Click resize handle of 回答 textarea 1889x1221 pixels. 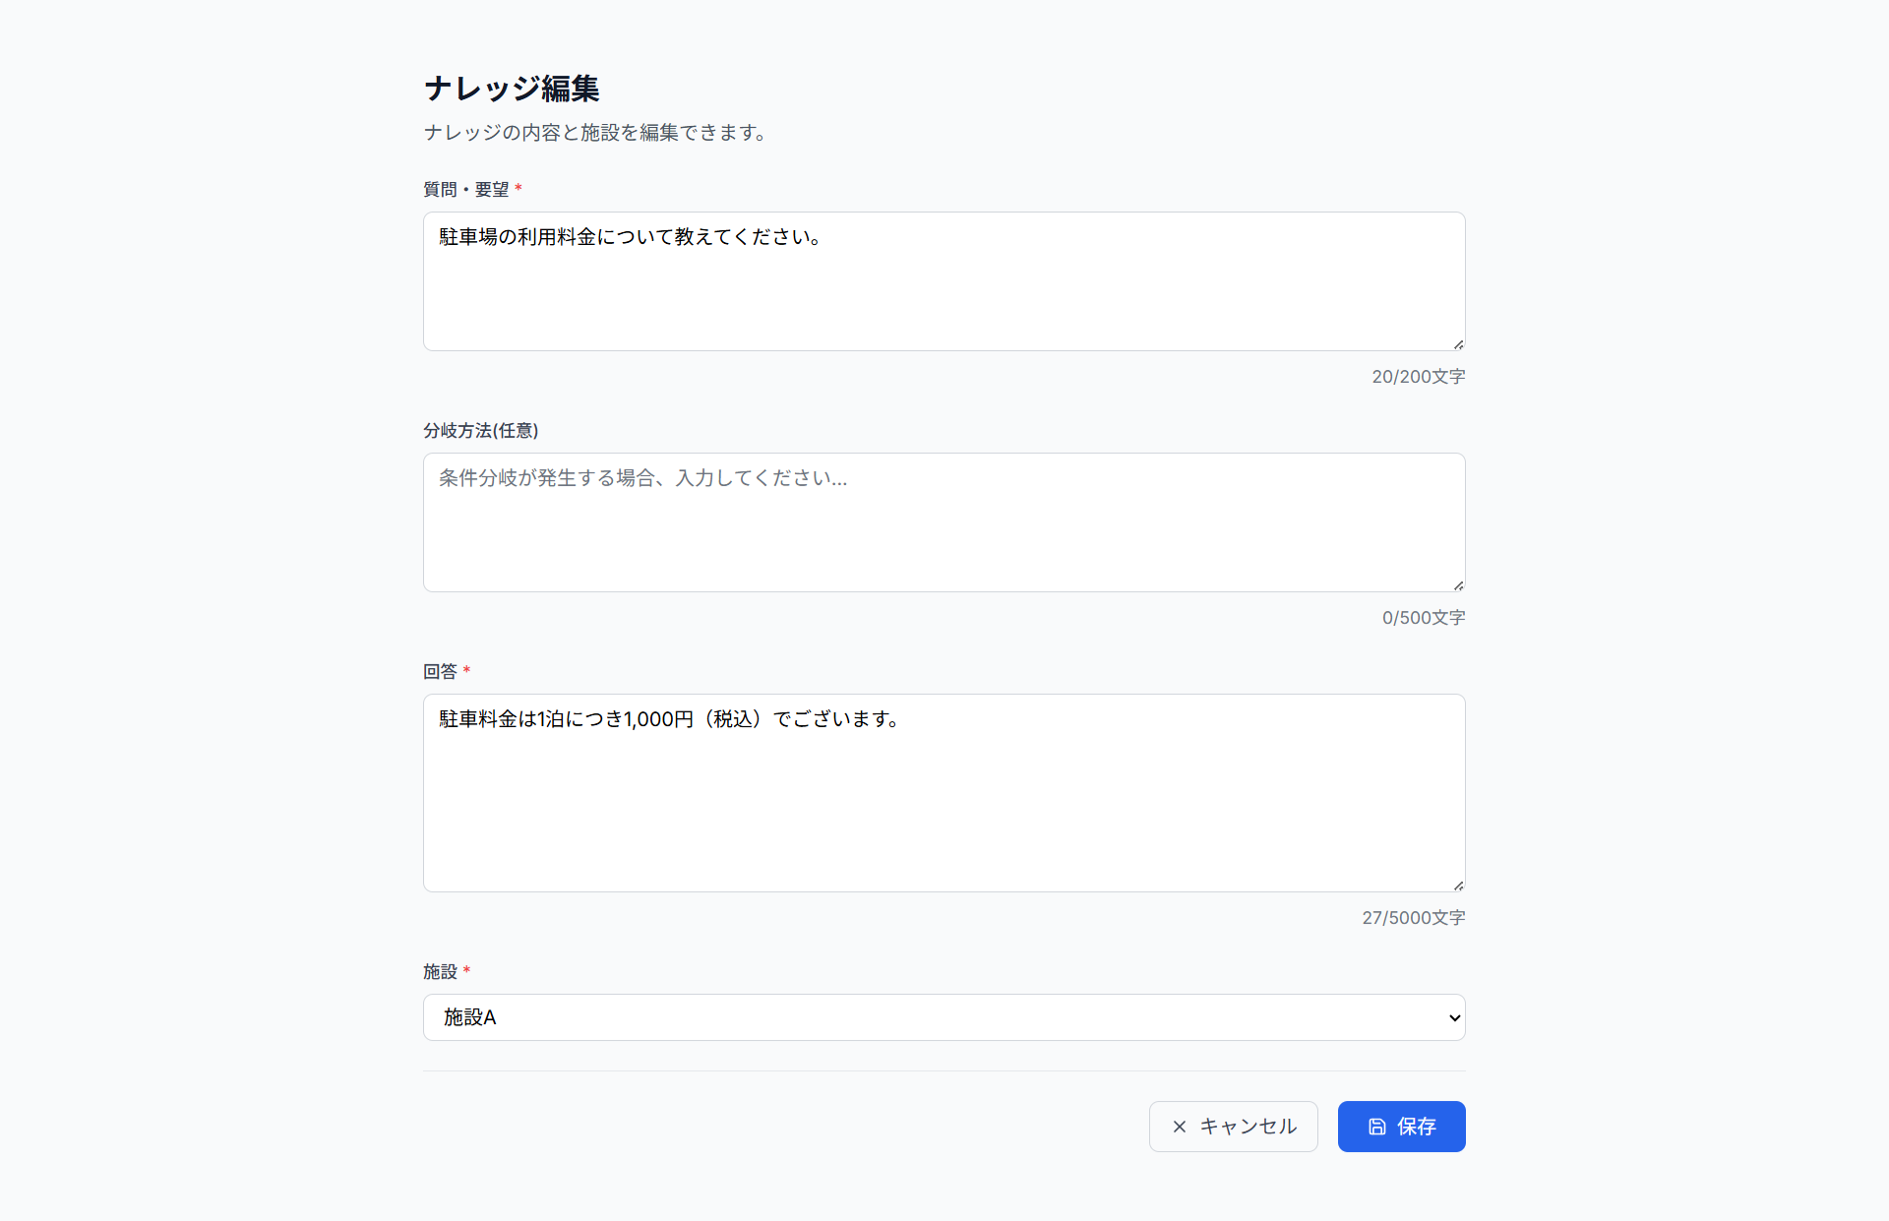[1458, 885]
